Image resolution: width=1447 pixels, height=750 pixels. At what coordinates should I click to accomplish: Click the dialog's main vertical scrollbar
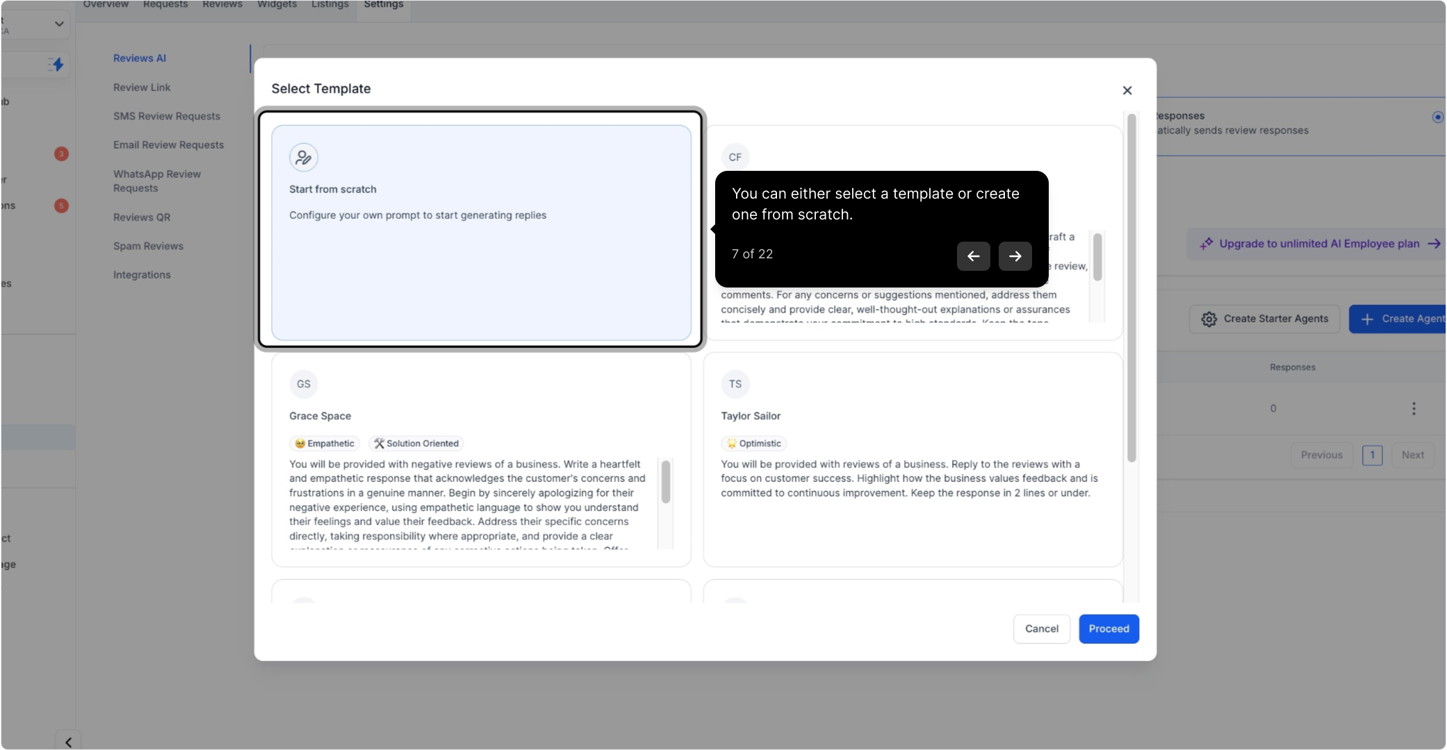click(x=1131, y=288)
